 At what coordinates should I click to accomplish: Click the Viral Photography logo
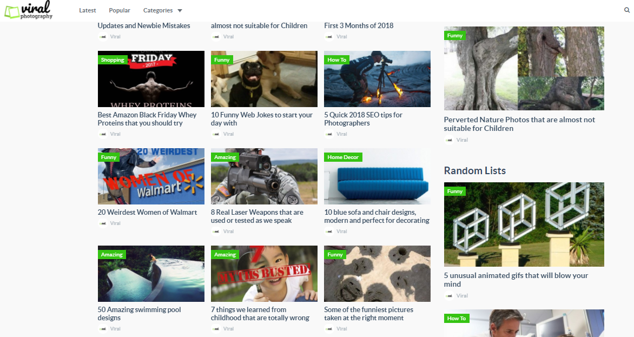28,10
